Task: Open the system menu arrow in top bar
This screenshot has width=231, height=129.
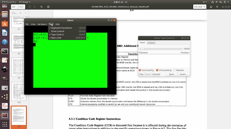Action: tap(228, 2)
